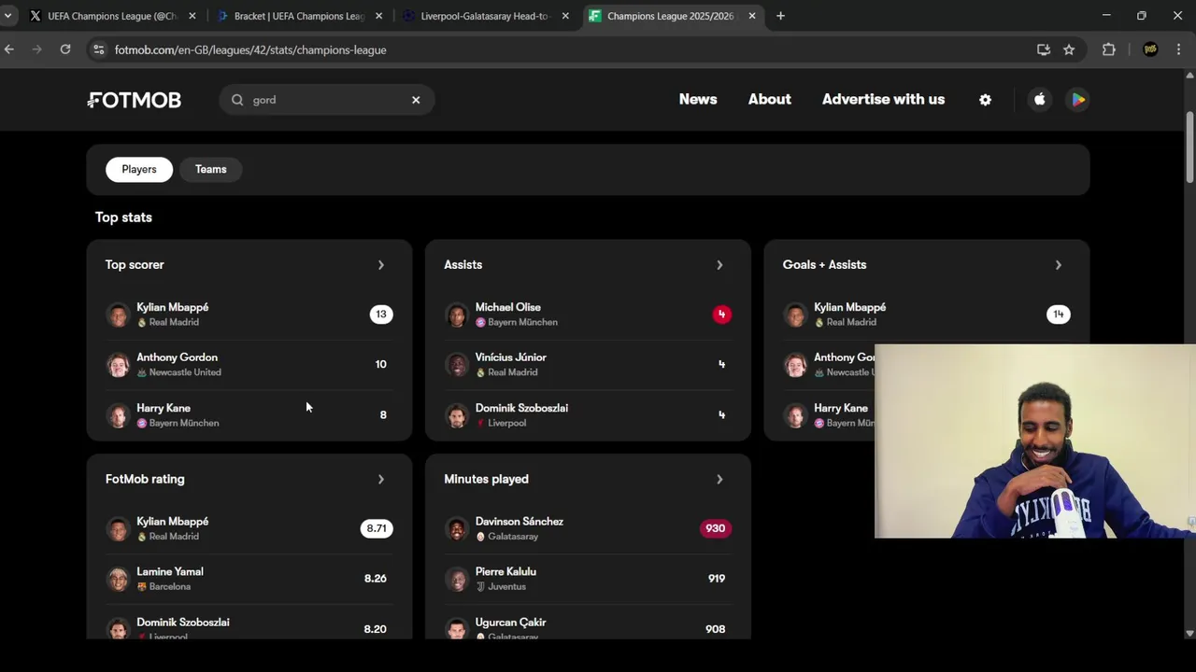This screenshot has height=672, width=1196.
Task: Open a new browser tab
Action: [780, 16]
